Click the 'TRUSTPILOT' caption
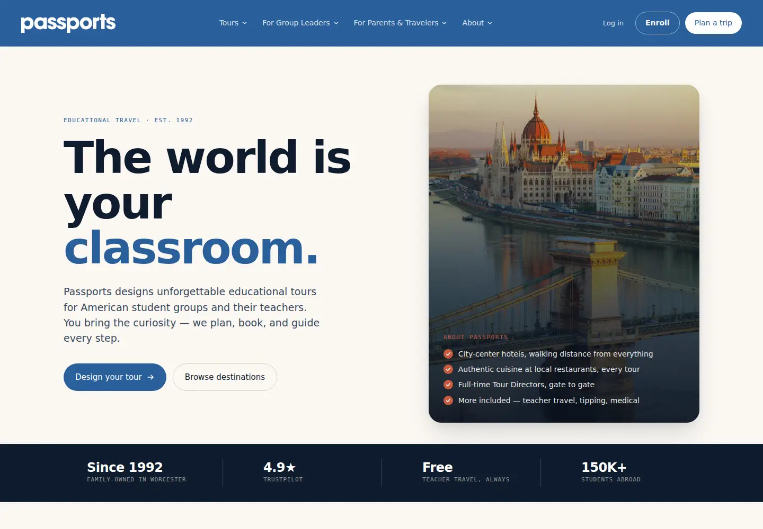This screenshot has height=529, width=763. pos(283,479)
